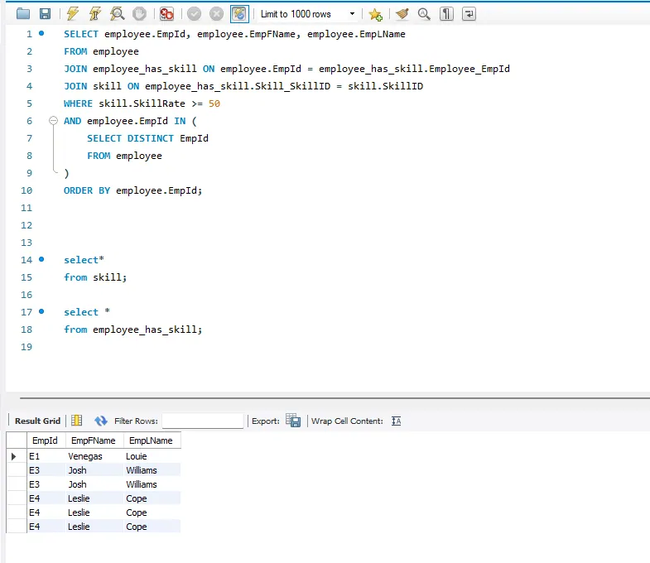The width and height of the screenshot is (650, 563).
Task: Click line number 11 in the gutter
Action: click(x=26, y=208)
